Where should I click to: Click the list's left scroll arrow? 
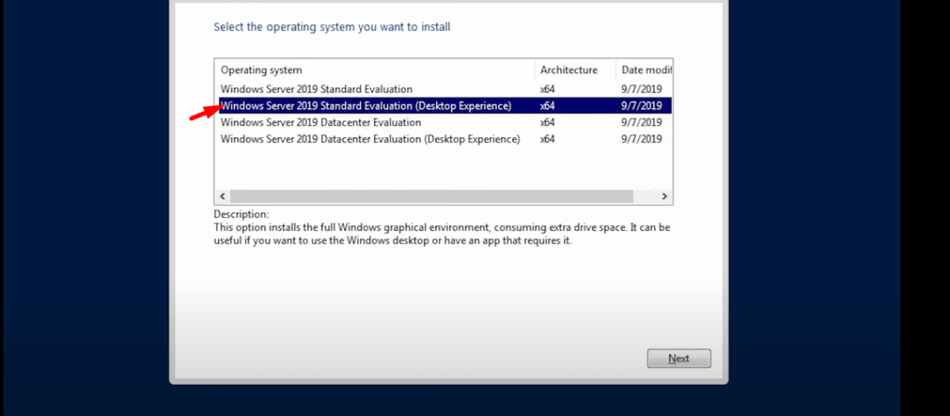coord(223,196)
